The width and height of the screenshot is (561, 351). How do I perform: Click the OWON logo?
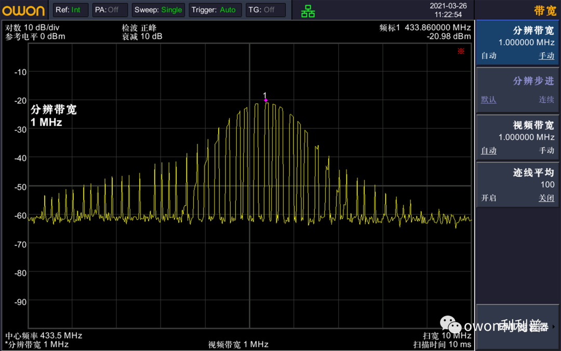[23, 10]
